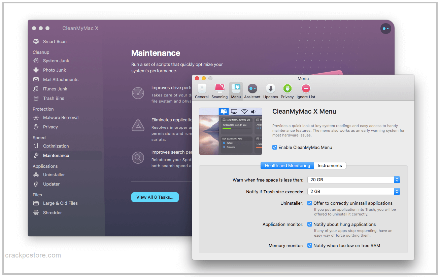Toggle Enable CleanMyMac Menu checkbox
The width and height of the screenshot is (439, 277).
(275, 147)
